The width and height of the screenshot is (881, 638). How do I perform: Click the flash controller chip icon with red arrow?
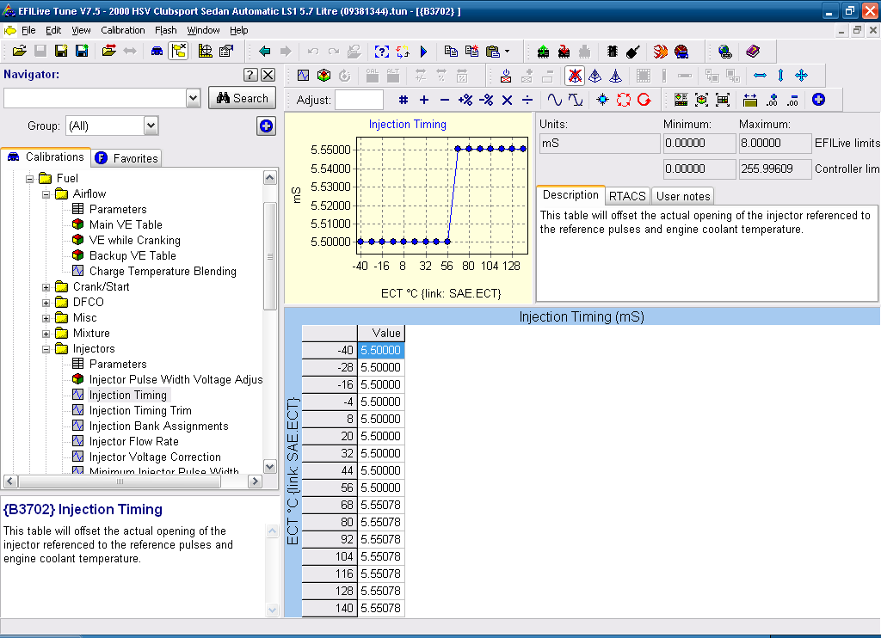pos(564,52)
